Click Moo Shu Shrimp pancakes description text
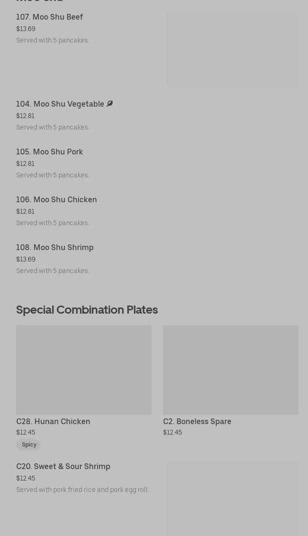 pyautogui.click(x=53, y=271)
